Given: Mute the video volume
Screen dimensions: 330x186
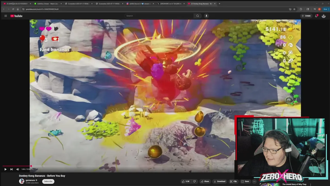Looking at the screenshot, I should 18,169.
